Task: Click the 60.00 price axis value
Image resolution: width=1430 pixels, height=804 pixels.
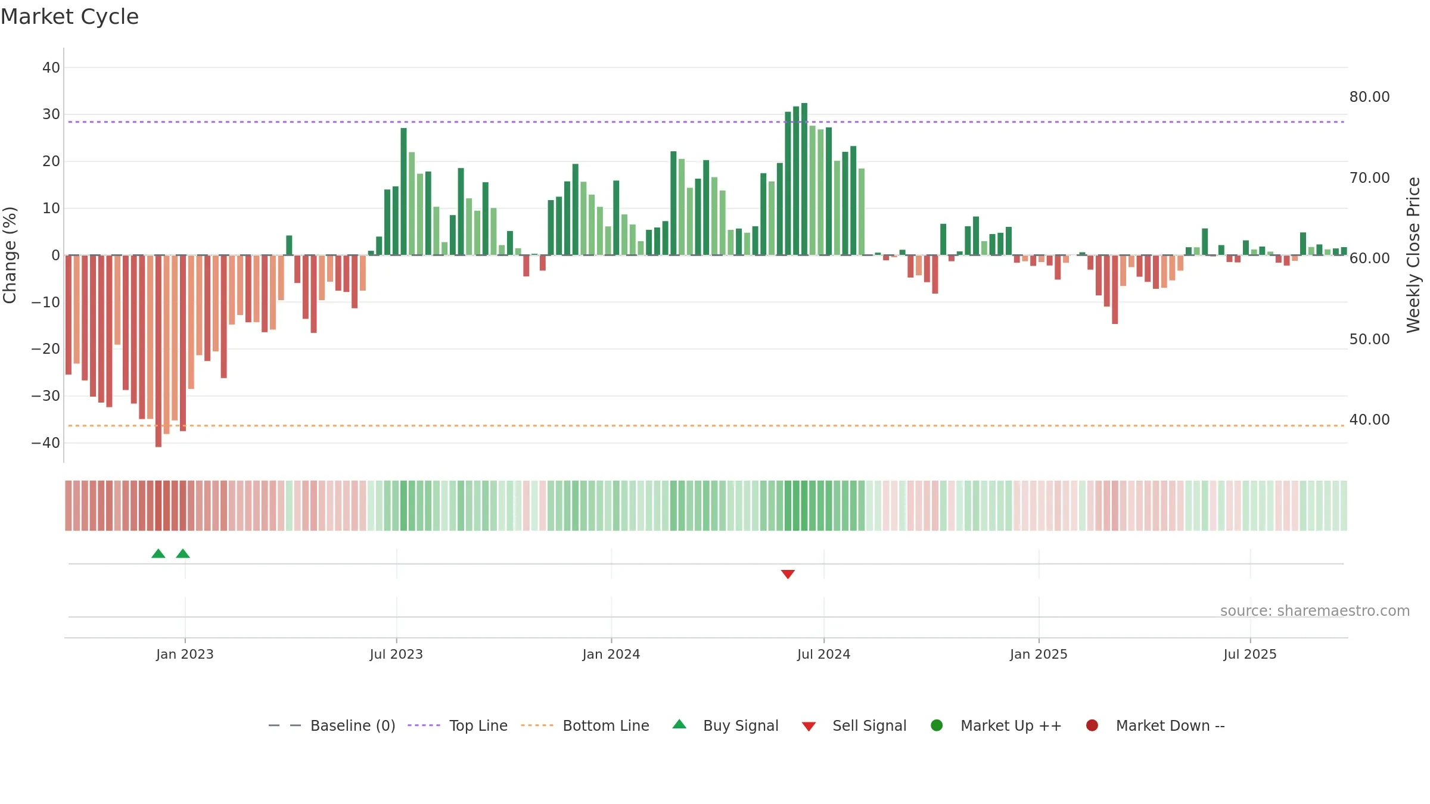Action: [x=1369, y=258]
